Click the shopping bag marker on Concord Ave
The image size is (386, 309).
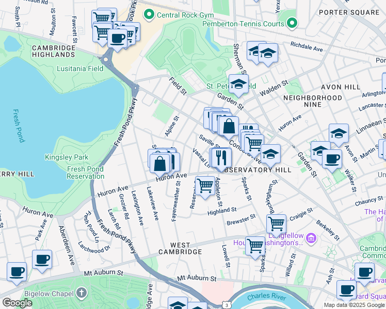point(229,127)
